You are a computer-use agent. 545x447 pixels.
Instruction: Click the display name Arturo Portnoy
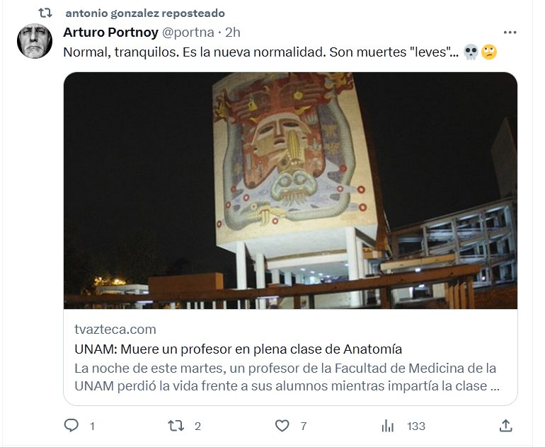110,33
